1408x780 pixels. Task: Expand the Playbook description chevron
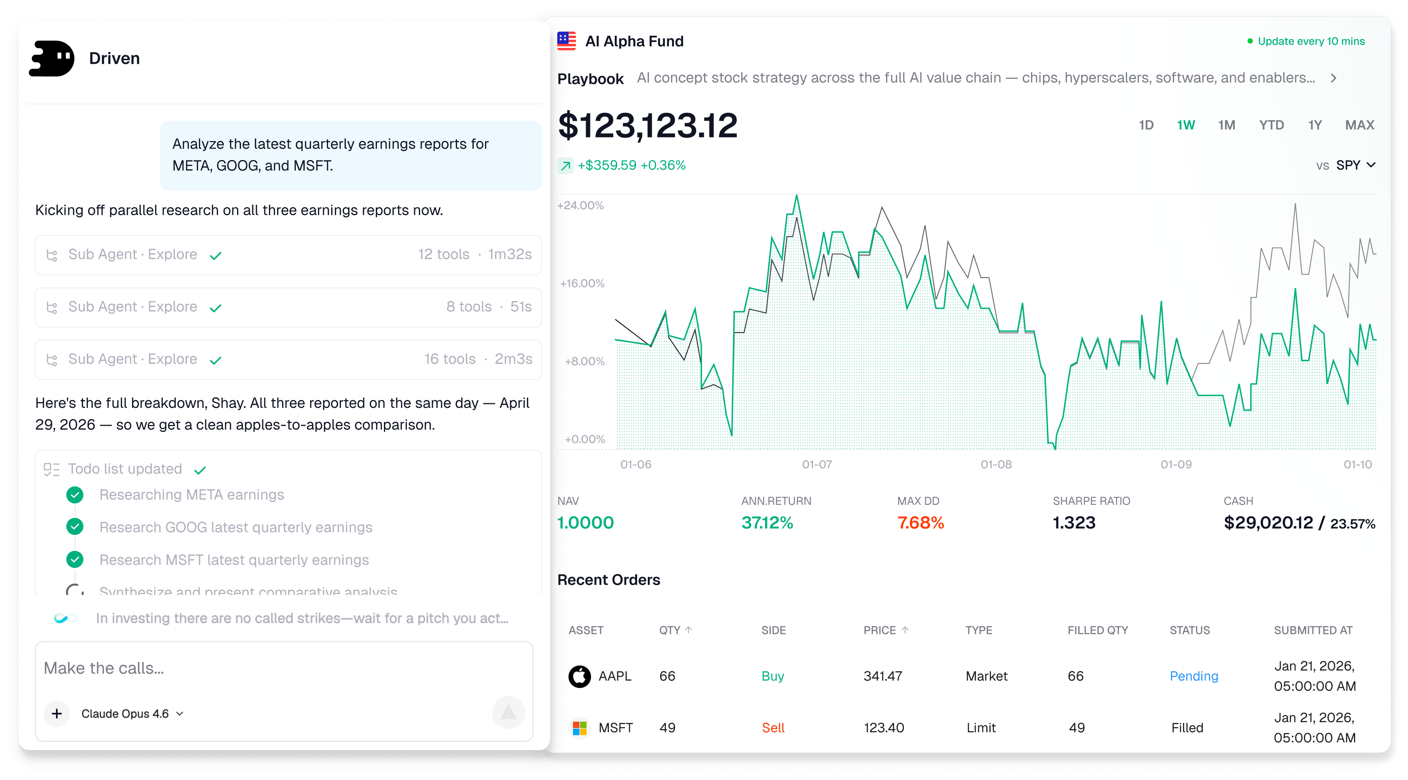[1334, 78]
